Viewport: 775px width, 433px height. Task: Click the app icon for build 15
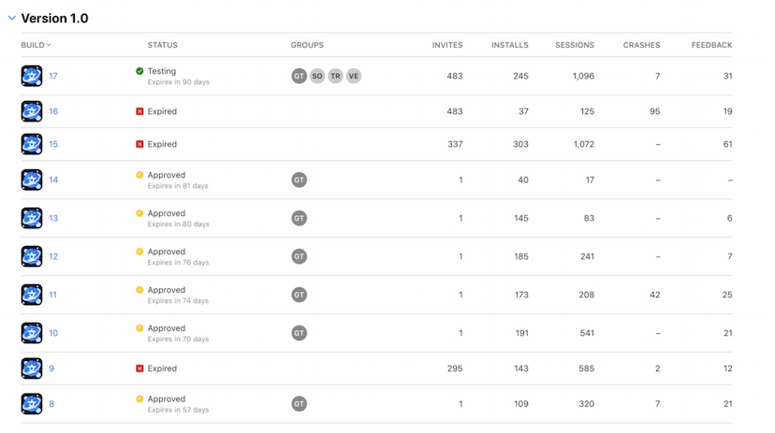coord(32,144)
